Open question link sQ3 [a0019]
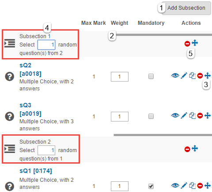Viewport: 212px width, 192px height. [30, 110]
